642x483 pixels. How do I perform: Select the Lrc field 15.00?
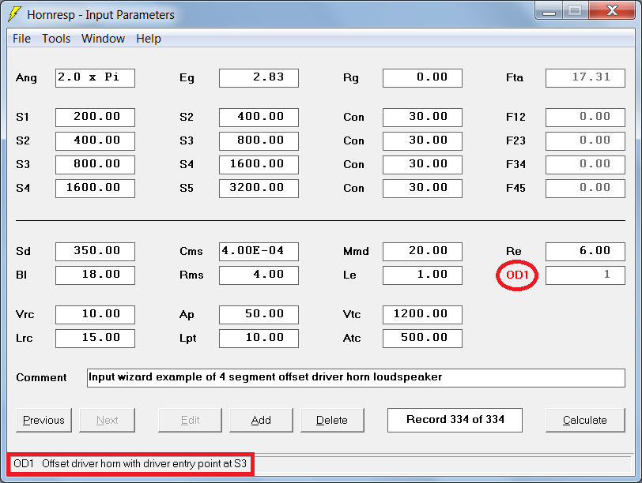click(95, 339)
